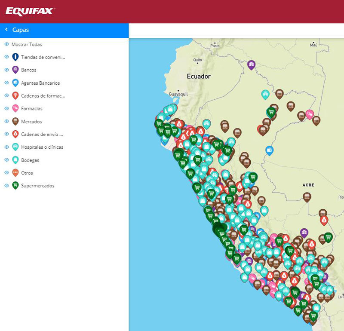Click the Guayaquil city label on map

(178, 94)
